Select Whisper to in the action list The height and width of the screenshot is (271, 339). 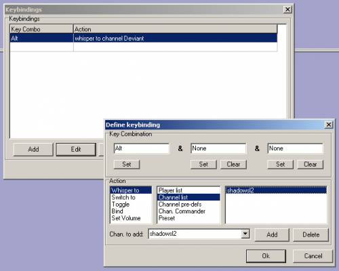click(131, 190)
